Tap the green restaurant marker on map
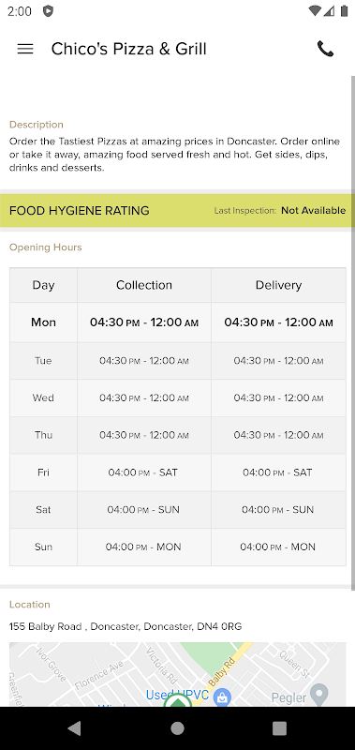 (x=178, y=700)
